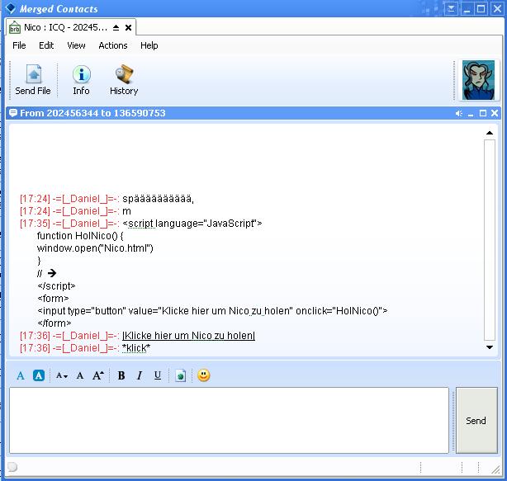Click the 'Klicke hier um Nico zu holen' link
Viewport: 507px width, 481px height.
coord(189,336)
